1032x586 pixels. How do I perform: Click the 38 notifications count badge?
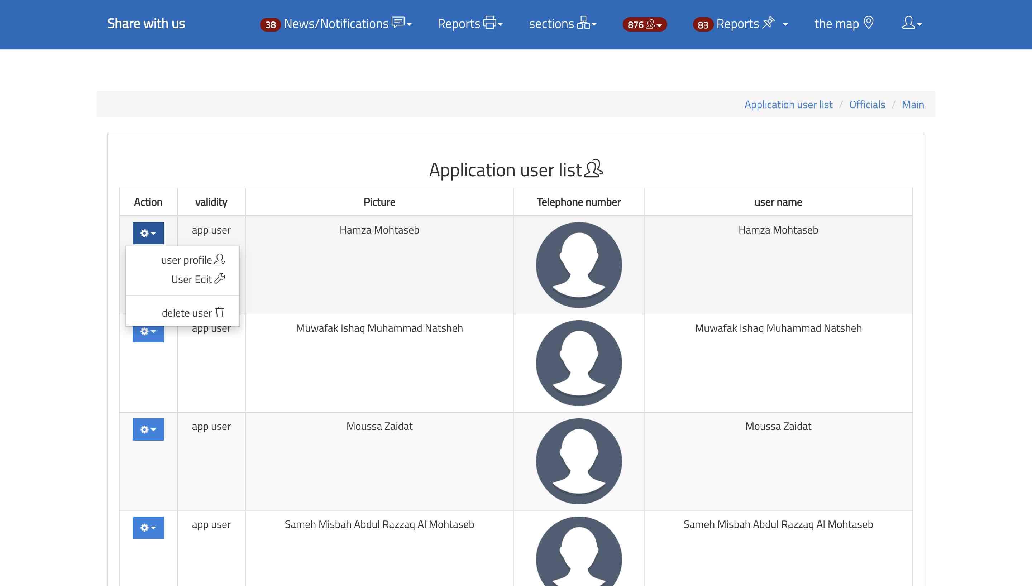tap(271, 25)
